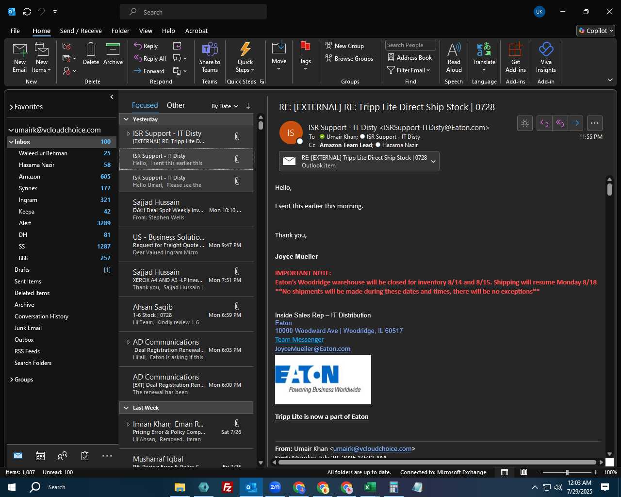Viewport: 621px width, 497px height.
Task: Open the Send / Receive tab
Action: [81, 31]
